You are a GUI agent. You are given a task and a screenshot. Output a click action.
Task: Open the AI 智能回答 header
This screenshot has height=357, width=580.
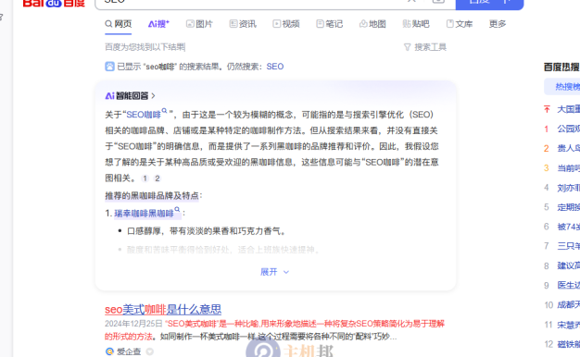pos(130,96)
